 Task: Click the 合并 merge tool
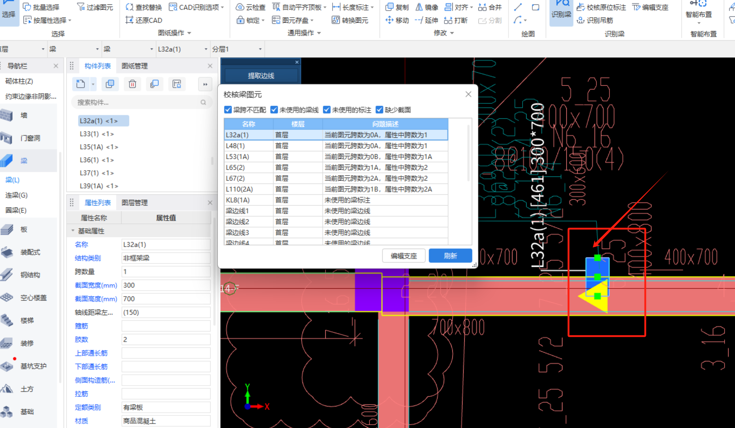point(490,7)
